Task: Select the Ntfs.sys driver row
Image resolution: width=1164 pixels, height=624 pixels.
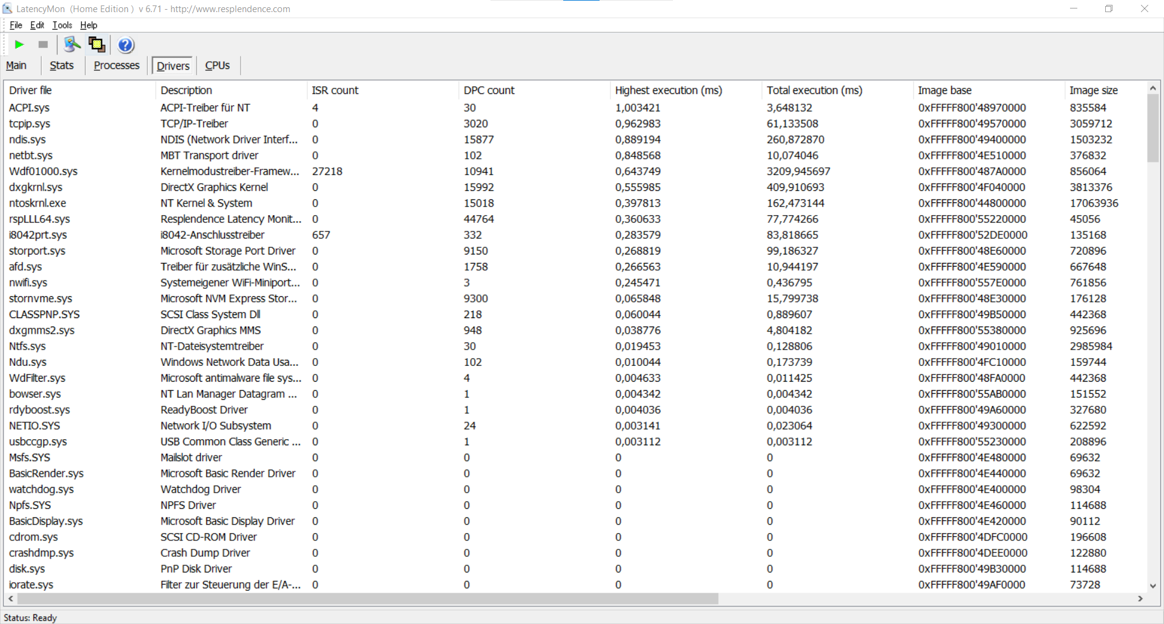Action: 575,347
